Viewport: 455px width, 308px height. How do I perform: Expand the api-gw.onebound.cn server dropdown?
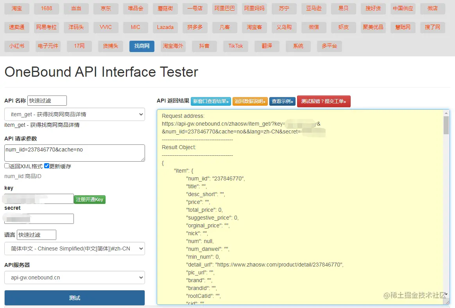click(x=75, y=277)
